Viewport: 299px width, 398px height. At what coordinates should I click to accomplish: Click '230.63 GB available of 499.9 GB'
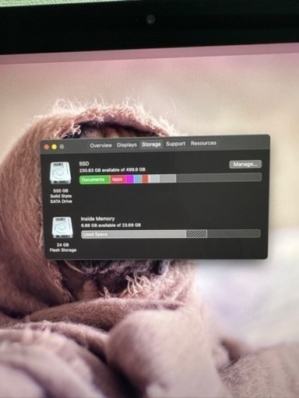point(112,170)
